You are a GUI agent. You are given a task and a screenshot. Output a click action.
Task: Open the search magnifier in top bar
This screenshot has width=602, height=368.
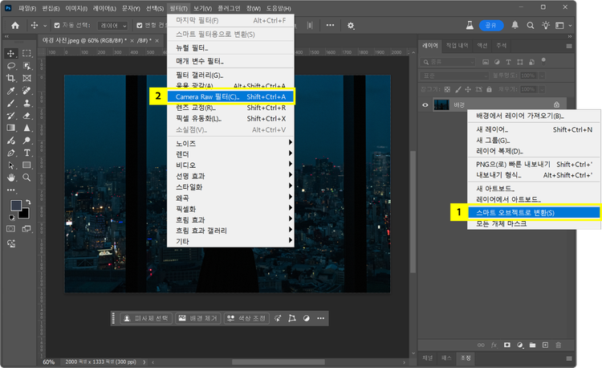click(x=531, y=26)
